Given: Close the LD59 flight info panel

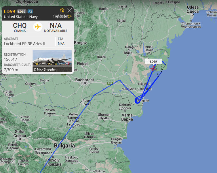Looking at the screenshot, I should [69, 10].
